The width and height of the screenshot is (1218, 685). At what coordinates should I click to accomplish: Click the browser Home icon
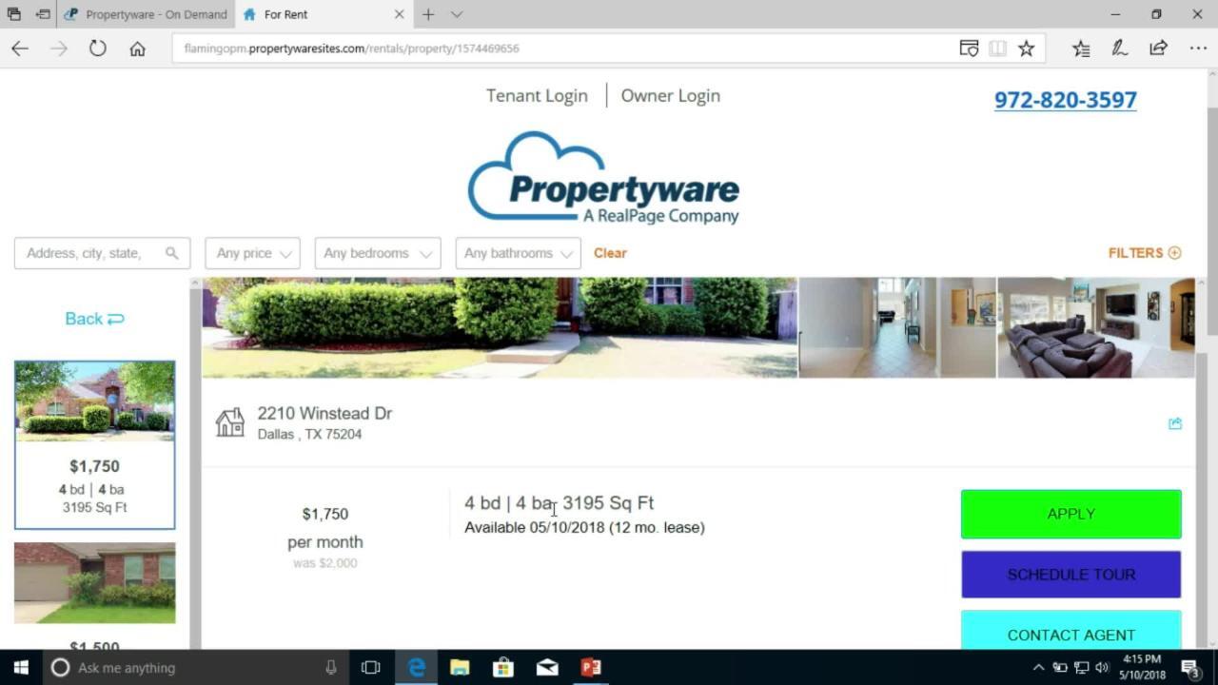point(138,49)
